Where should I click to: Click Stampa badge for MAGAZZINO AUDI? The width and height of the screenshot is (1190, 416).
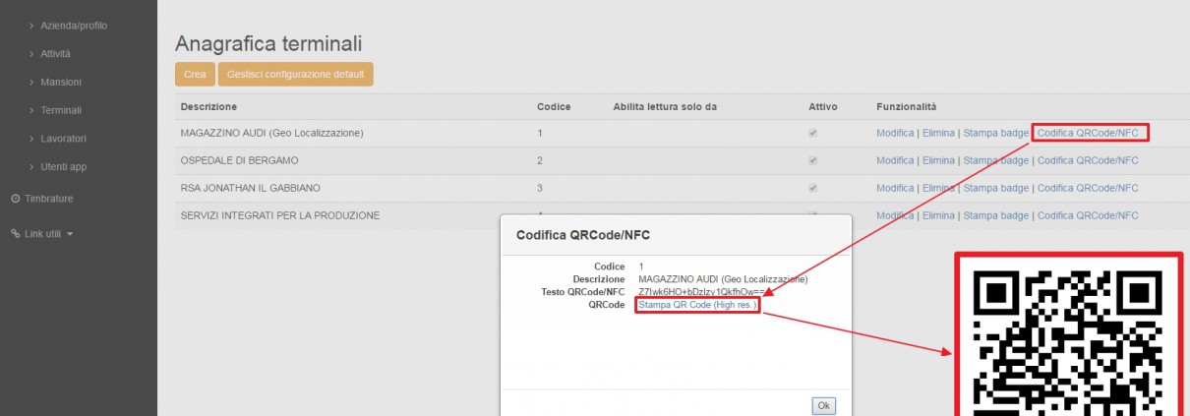pyautogui.click(x=996, y=133)
